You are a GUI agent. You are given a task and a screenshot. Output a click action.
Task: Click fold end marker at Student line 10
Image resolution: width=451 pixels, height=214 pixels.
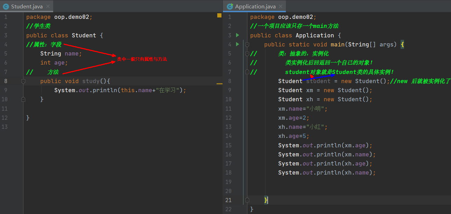23,99
